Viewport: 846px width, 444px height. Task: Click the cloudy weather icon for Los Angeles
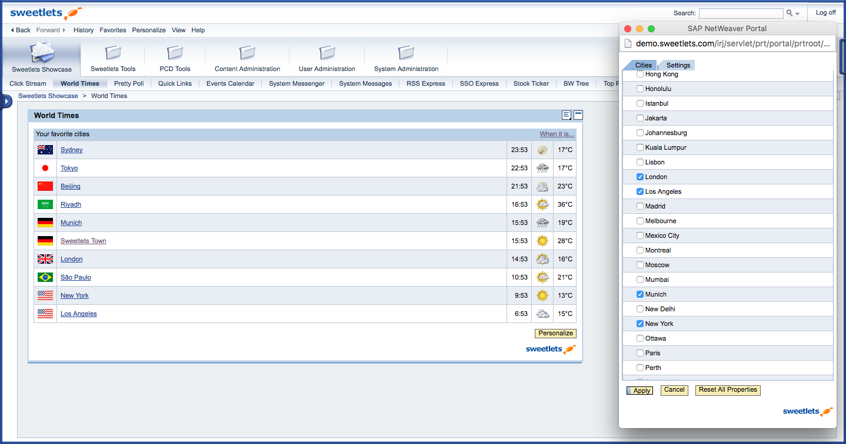(542, 314)
